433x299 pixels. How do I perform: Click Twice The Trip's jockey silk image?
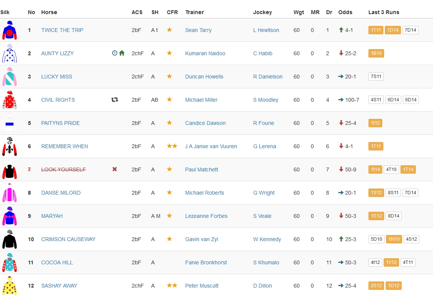pos(10,30)
